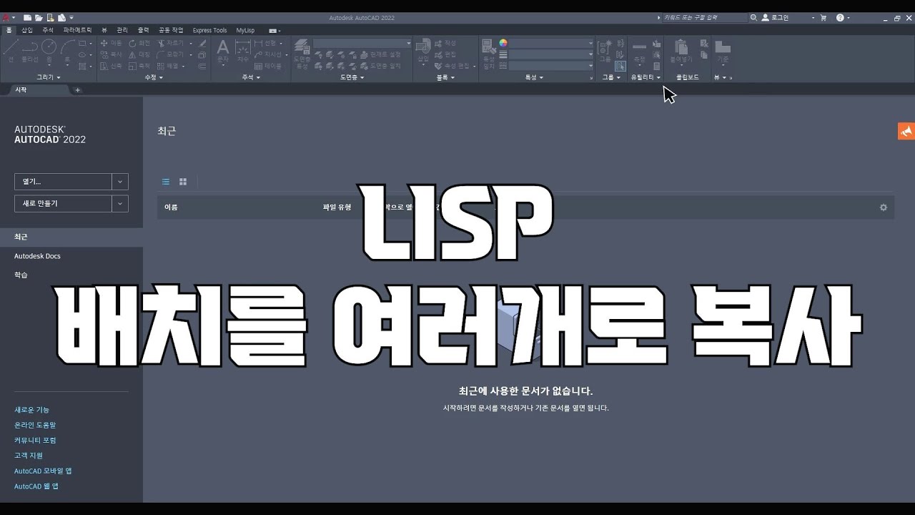Viewport: 915px width, 515px height.
Task: Click the Move (이동) modify tool
Action: click(x=112, y=43)
